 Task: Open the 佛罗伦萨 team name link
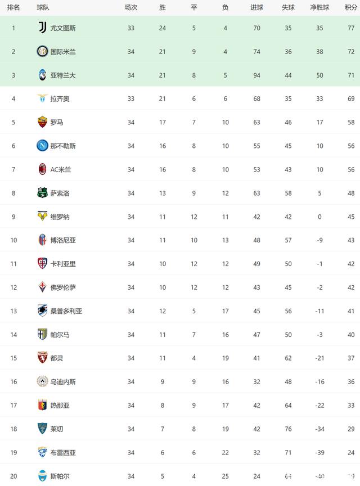[63, 287]
